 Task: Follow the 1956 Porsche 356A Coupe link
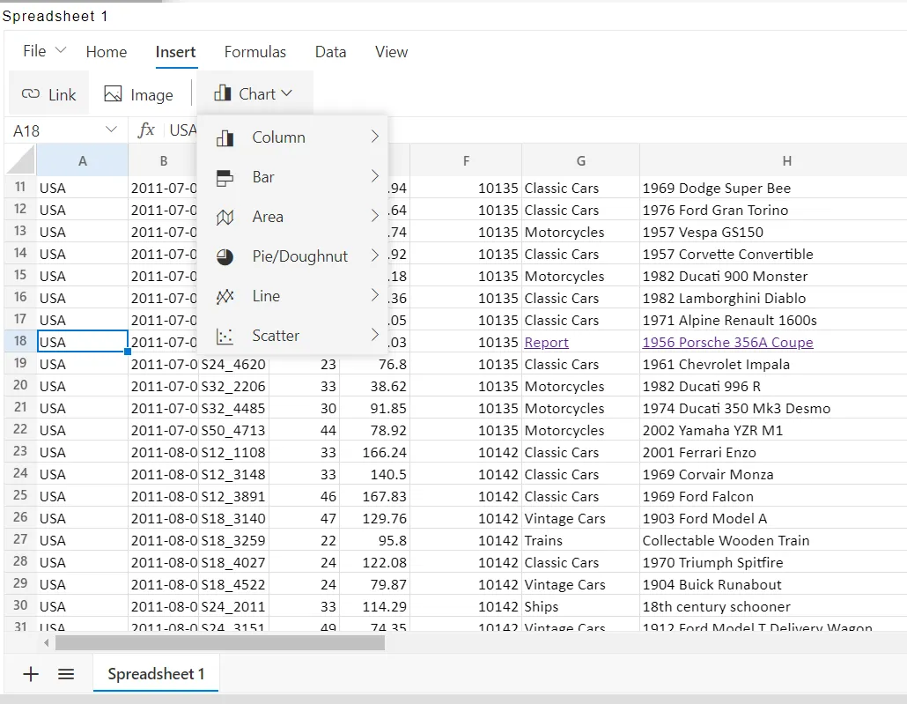point(727,342)
